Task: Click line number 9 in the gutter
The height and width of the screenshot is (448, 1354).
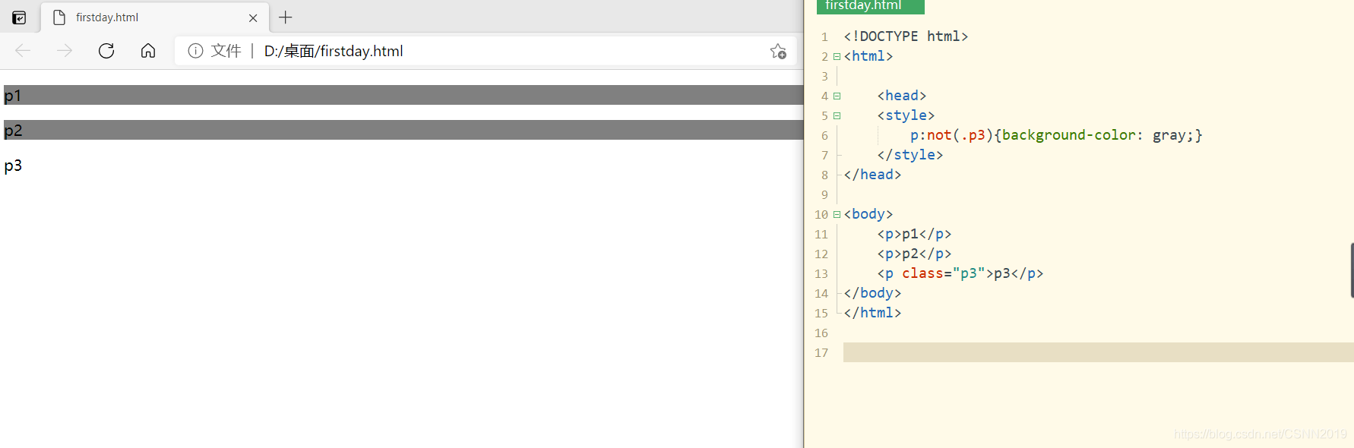Action: click(824, 194)
